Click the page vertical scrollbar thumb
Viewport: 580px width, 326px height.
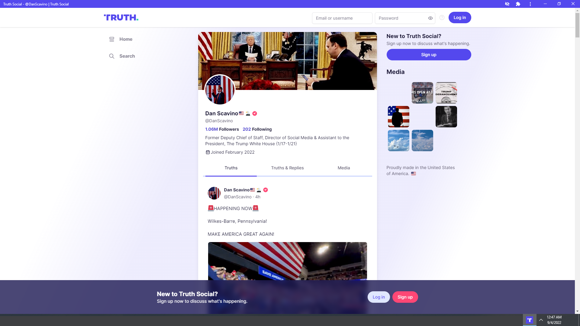coord(577,25)
